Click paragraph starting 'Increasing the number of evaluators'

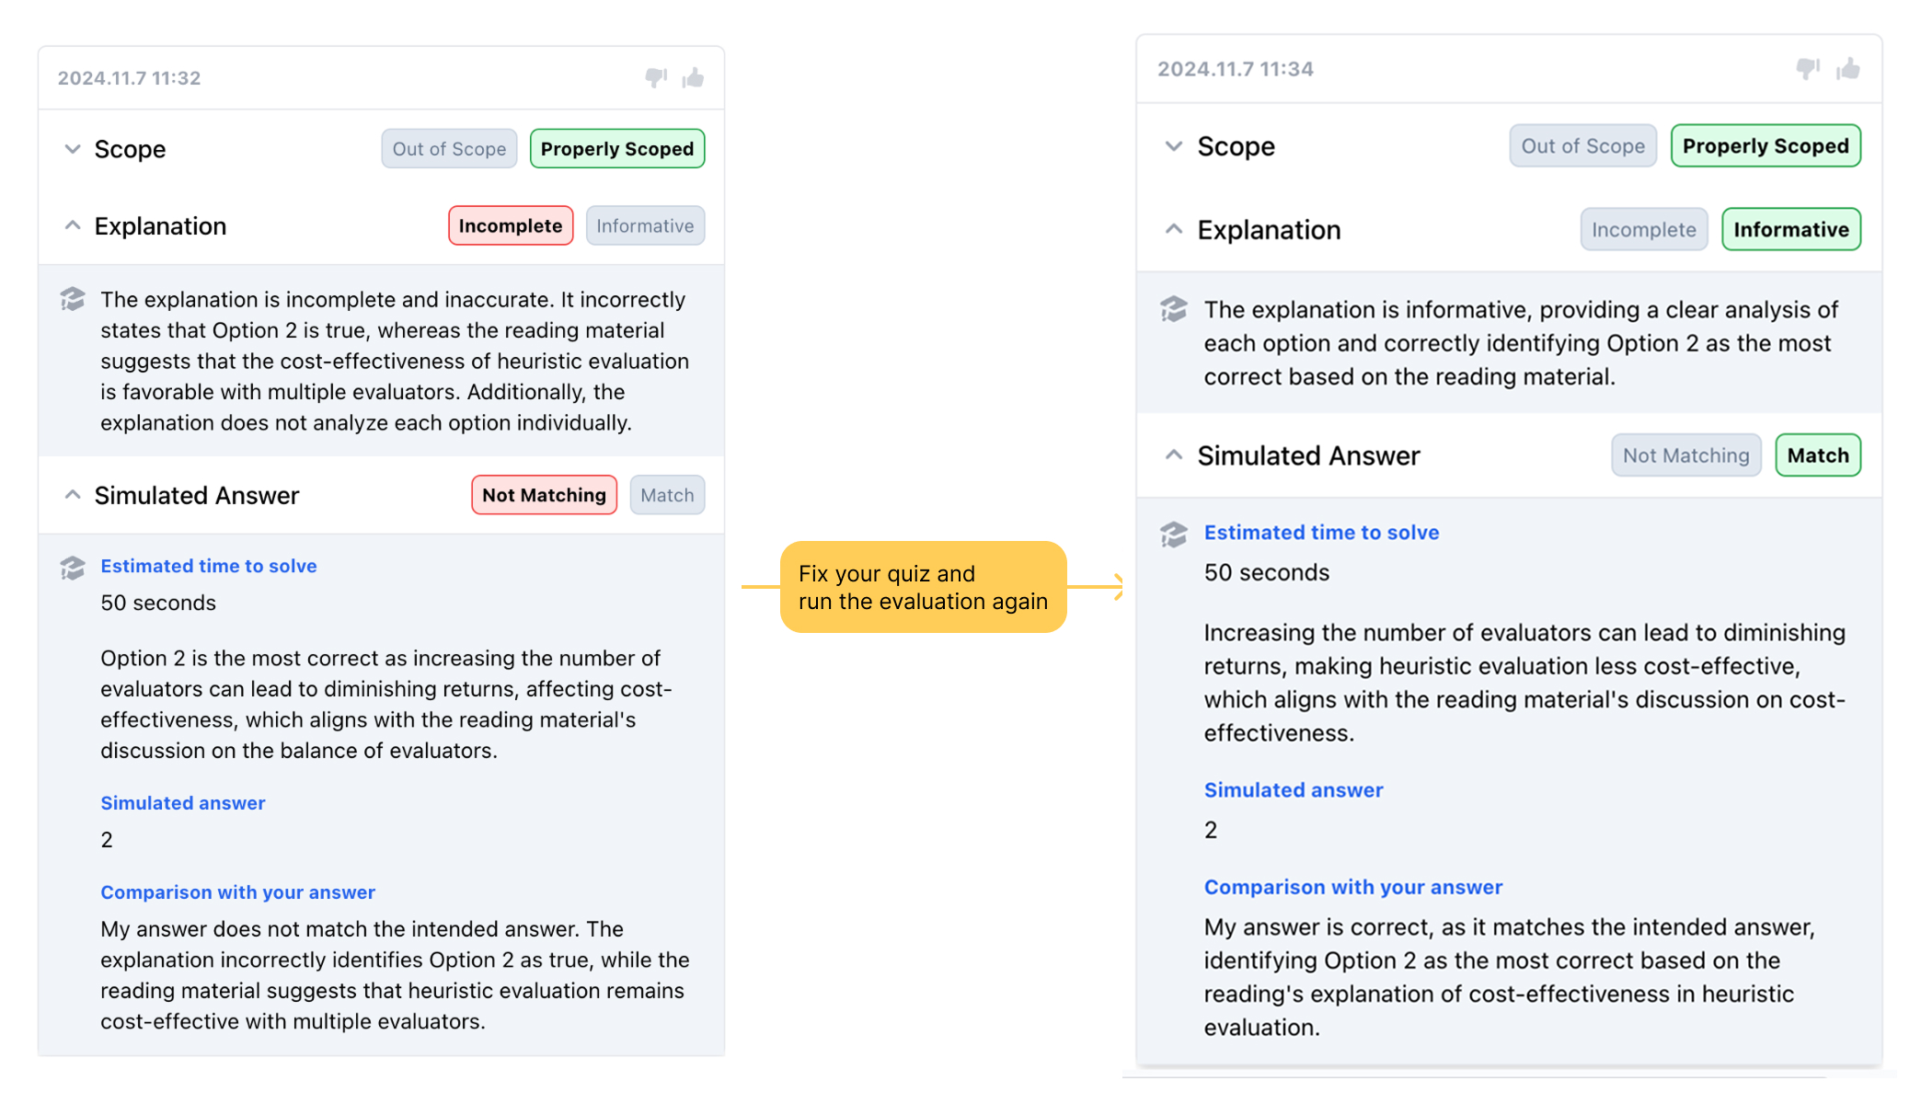pyautogui.click(x=1524, y=683)
